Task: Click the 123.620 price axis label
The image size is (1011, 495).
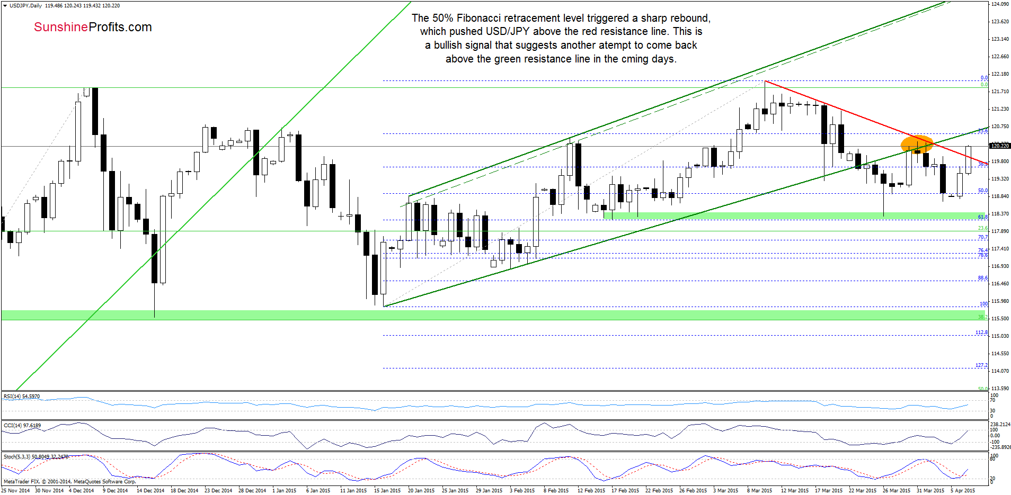Action: pyautogui.click(x=1000, y=22)
